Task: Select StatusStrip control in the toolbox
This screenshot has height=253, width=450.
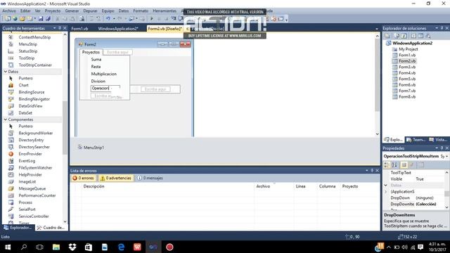Action: tap(28, 51)
